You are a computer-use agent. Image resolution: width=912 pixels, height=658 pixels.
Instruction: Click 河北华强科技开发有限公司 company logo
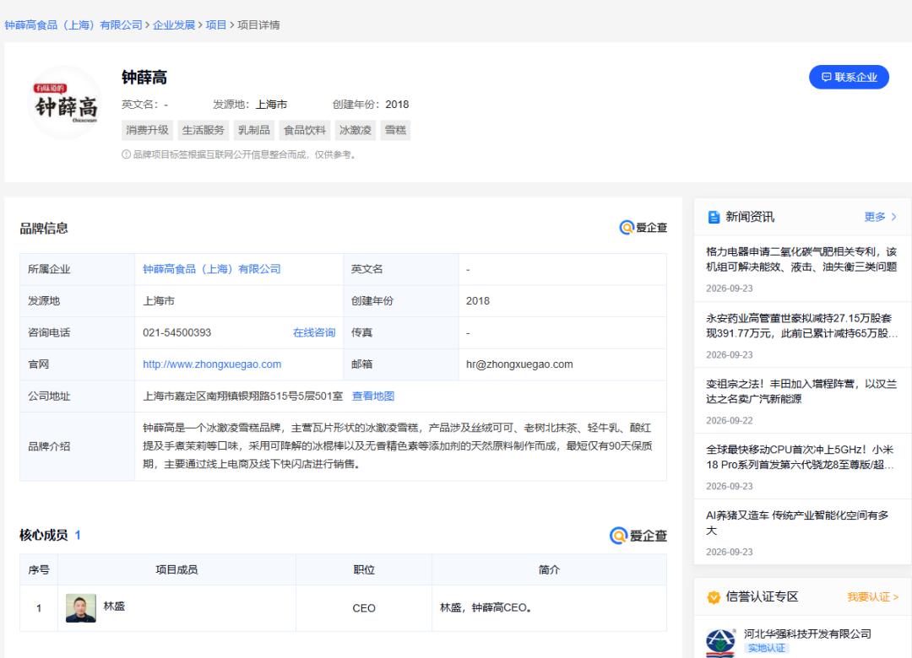pos(720,643)
